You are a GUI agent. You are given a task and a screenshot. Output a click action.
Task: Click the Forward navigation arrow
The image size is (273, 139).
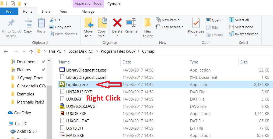[16, 52]
